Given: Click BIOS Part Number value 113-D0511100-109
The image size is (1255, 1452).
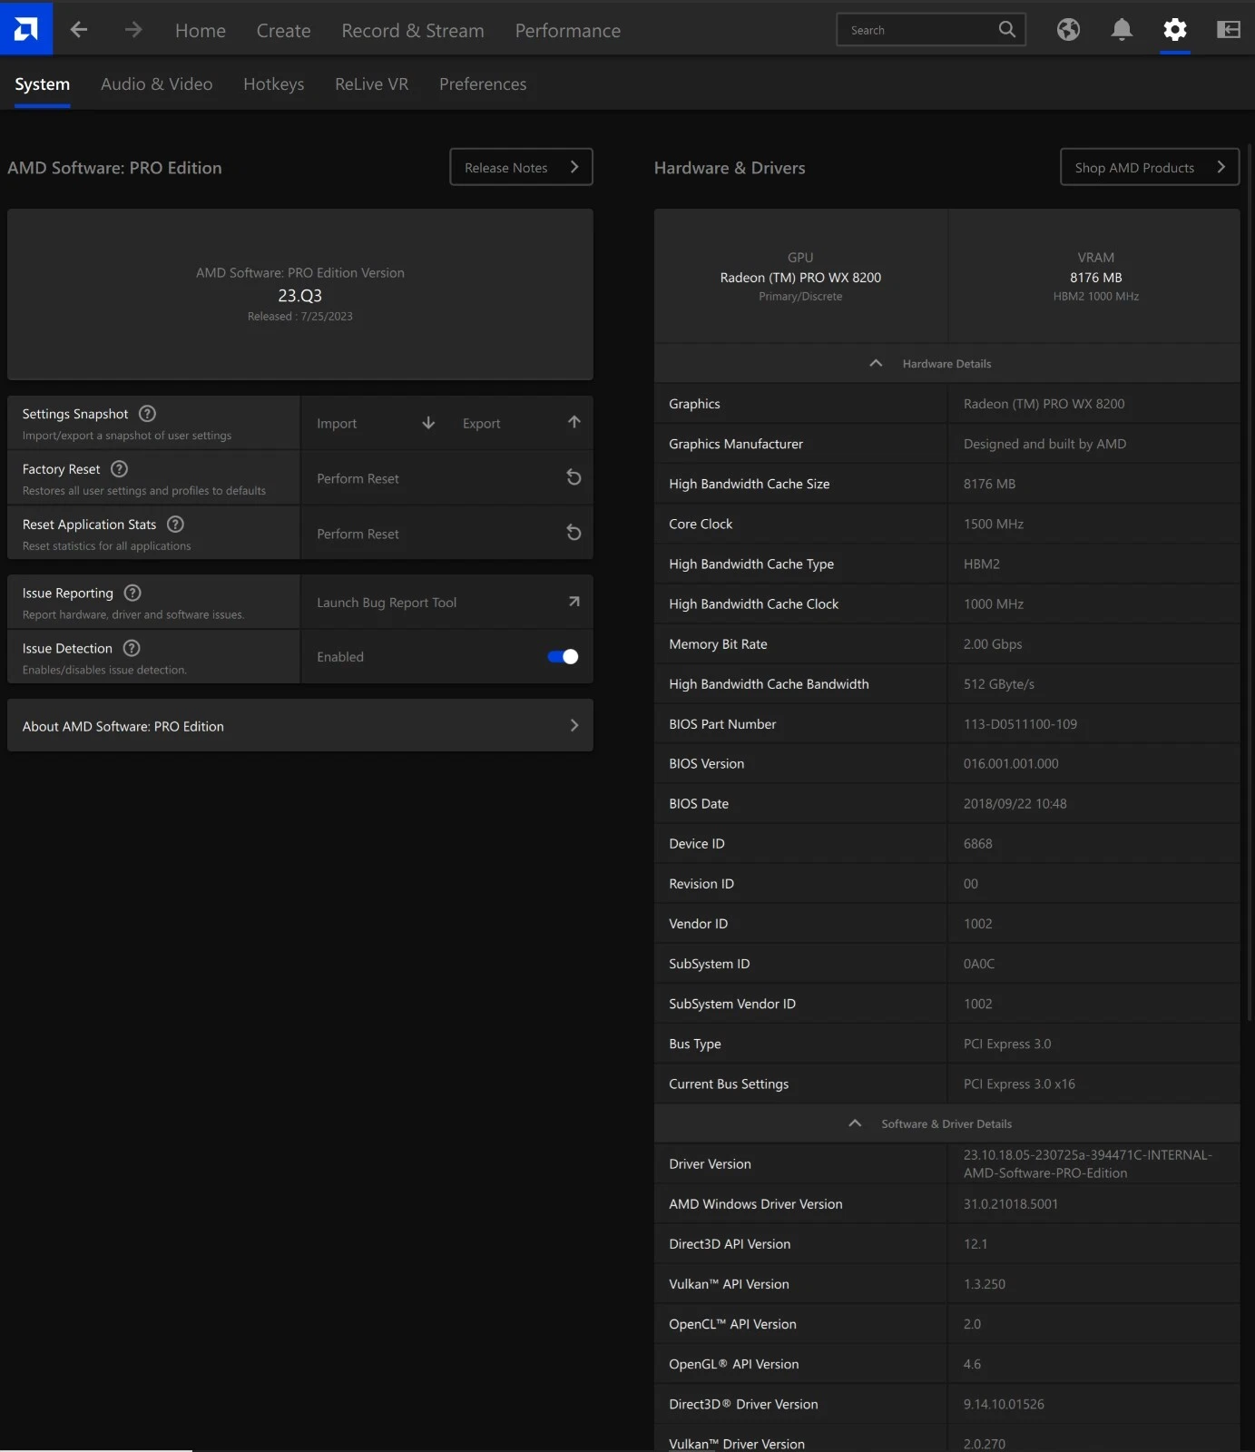Looking at the screenshot, I should point(1020,724).
